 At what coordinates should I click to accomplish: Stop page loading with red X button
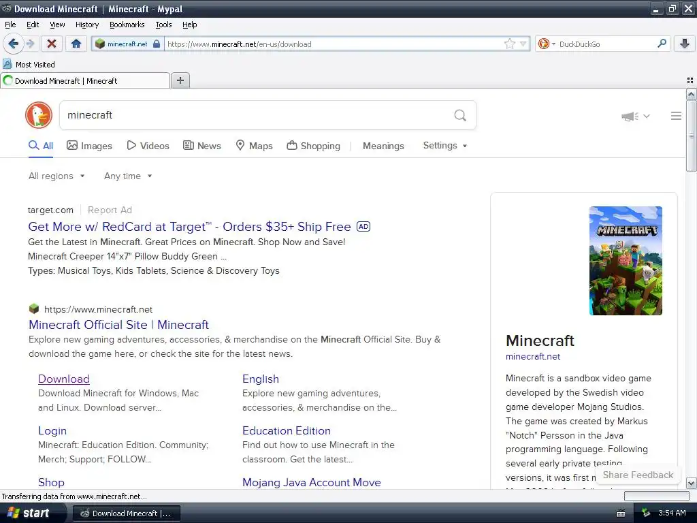coord(52,44)
